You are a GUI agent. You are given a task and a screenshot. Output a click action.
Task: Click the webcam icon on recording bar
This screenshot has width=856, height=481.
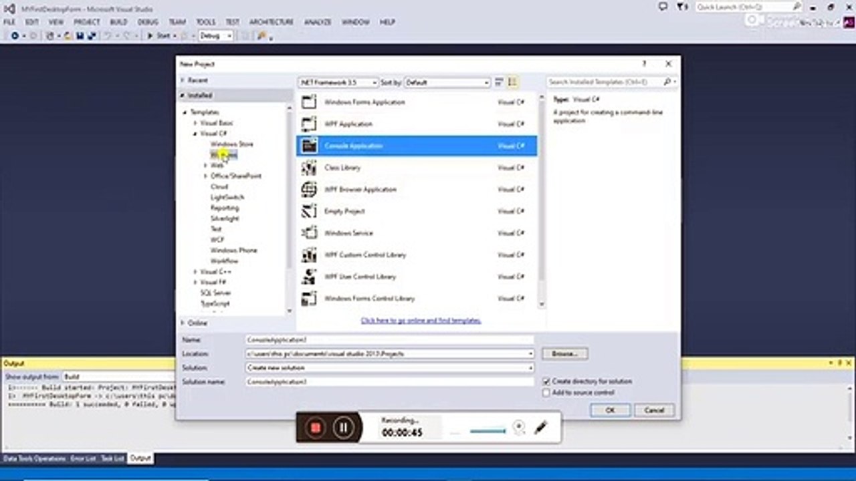click(x=519, y=428)
